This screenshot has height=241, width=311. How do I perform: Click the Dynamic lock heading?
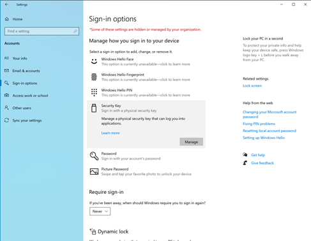[x=113, y=231]
